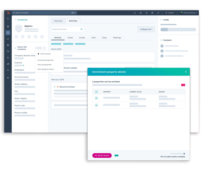Open the Copilot assistant

click(x=170, y=13)
